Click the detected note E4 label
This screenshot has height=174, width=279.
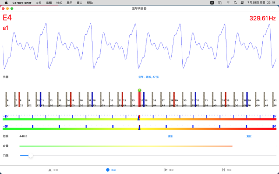[x=7, y=18]
